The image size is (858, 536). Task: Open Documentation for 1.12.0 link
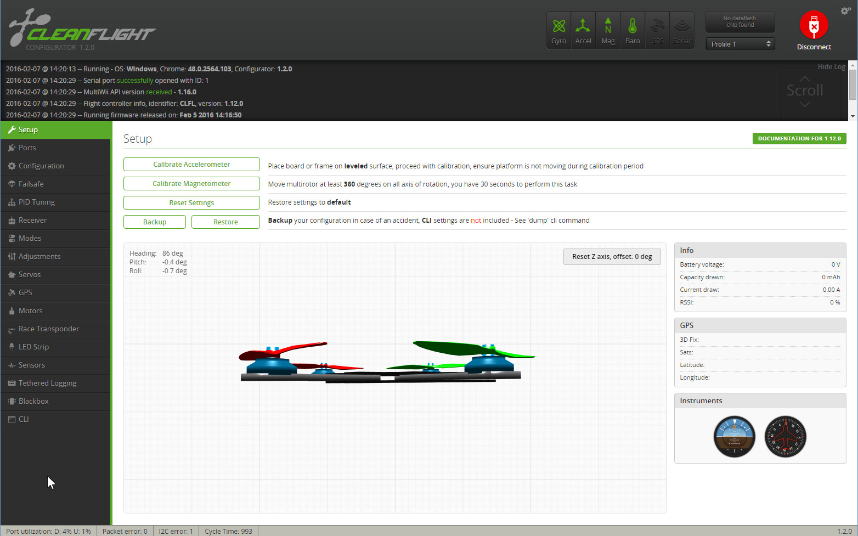click(x=799, y=139)
